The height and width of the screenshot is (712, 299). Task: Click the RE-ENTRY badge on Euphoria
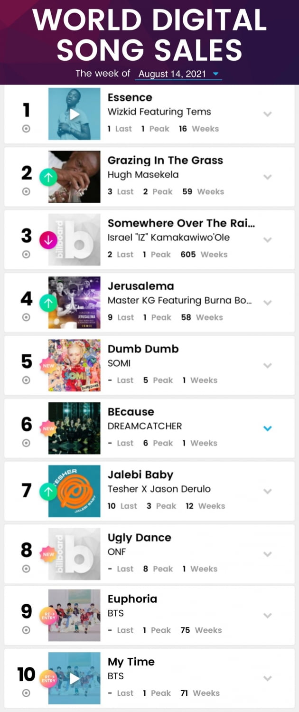(x=48, y=616)
